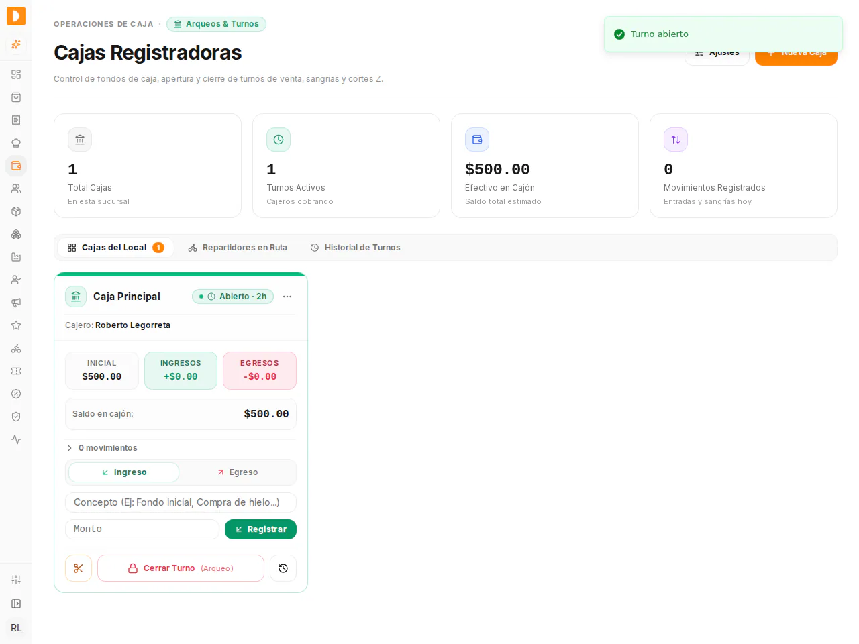Click the Efectivo en Cajón $500.00 card
The image size is (859, 644).
point(545,166)
